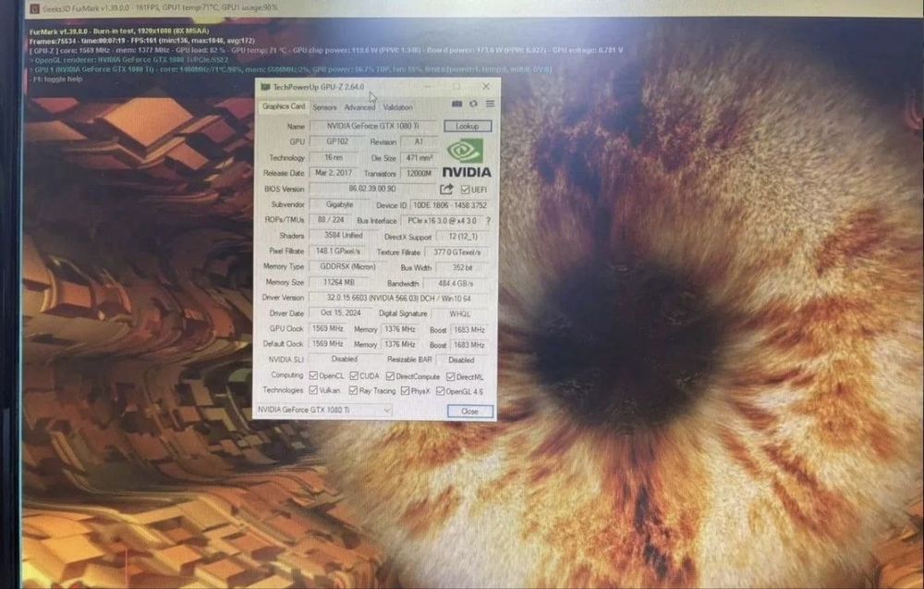Click the NVIDIA logo in GPU-Z
This screenshot has height=589, width=924.
(x=466, y=157)
